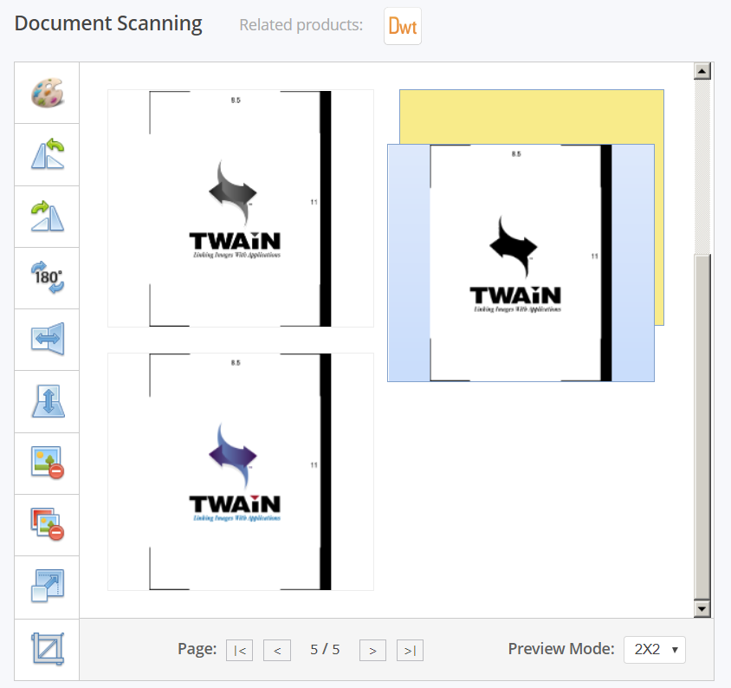Select the blue-purple TWAIN logo thumbnail

240,471
